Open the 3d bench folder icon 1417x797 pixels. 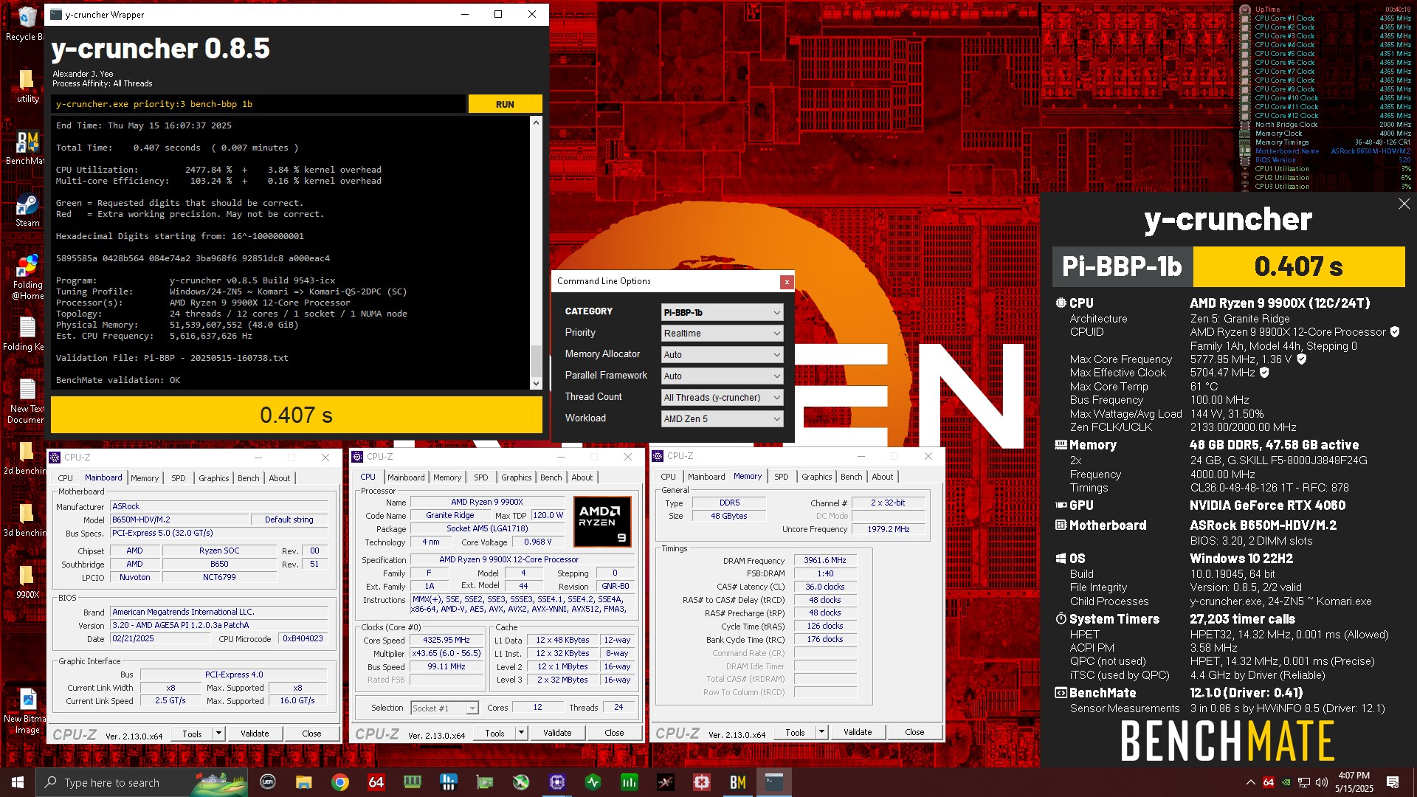tap(26, 520)
